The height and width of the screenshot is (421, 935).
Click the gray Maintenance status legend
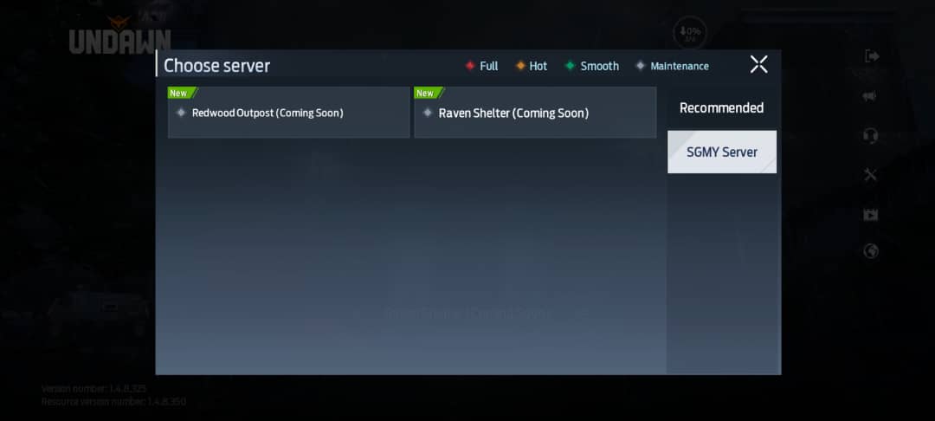pos(672,66)
